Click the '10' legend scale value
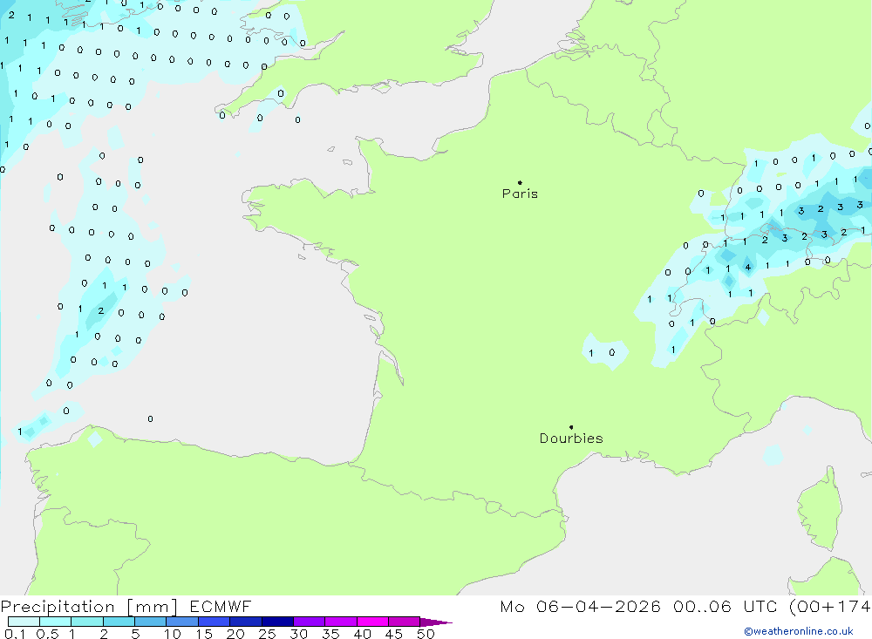The height and width of the screenshot is (639, 872). click(173, 634)
